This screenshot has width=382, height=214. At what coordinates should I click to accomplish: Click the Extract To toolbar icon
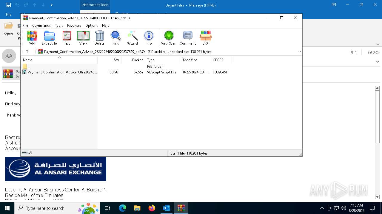[x=49, y=38]
